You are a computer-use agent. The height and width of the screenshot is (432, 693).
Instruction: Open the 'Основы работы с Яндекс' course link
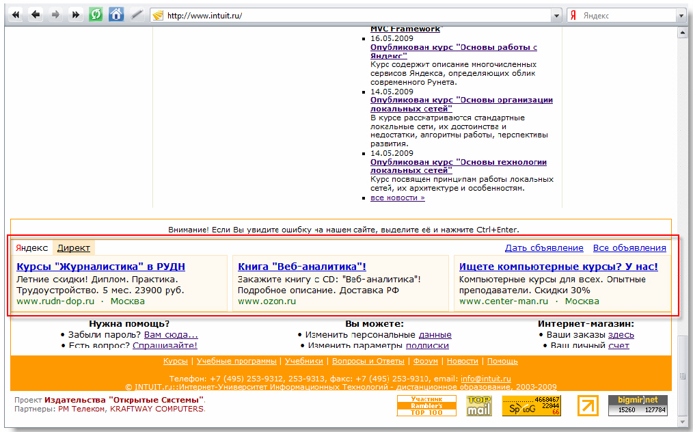[453, 51]
